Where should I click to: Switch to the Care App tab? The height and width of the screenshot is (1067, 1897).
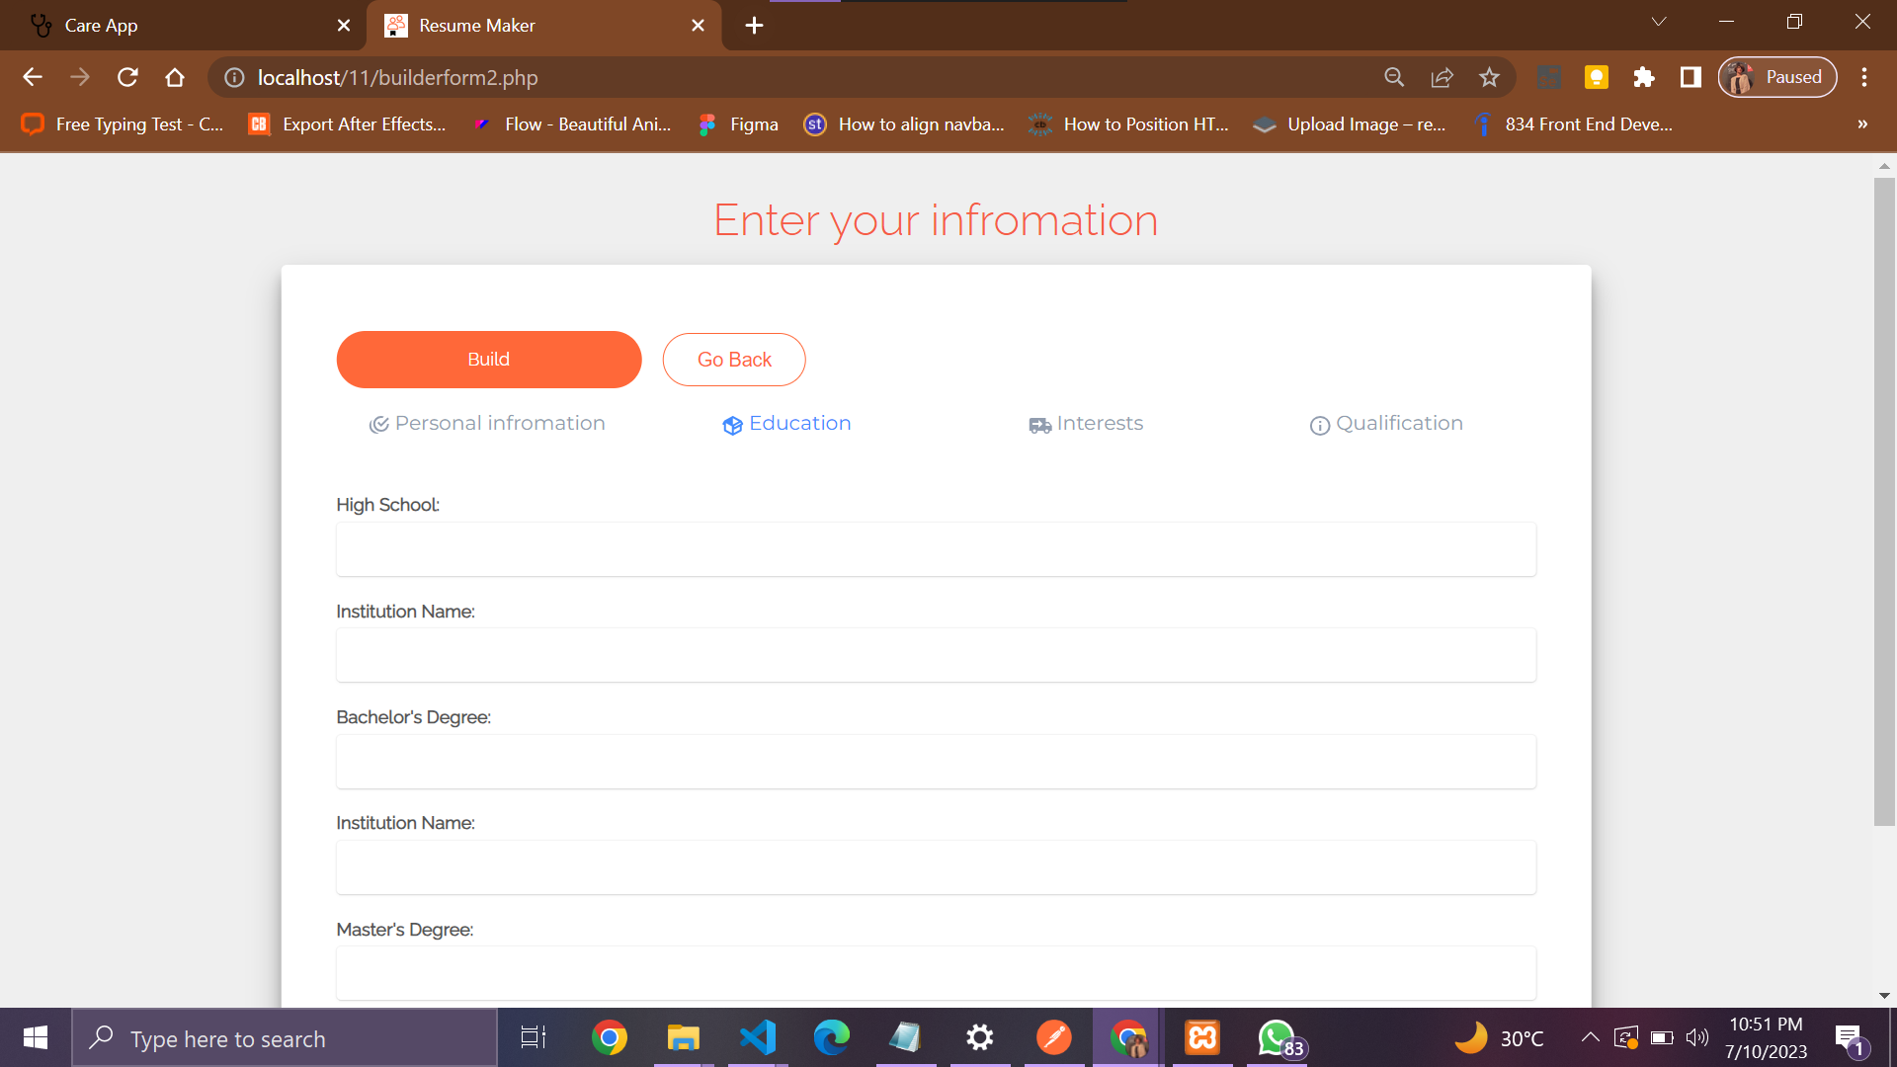(148, 25)
